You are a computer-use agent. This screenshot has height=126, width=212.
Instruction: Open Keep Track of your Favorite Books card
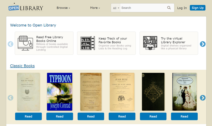point(106,43)
